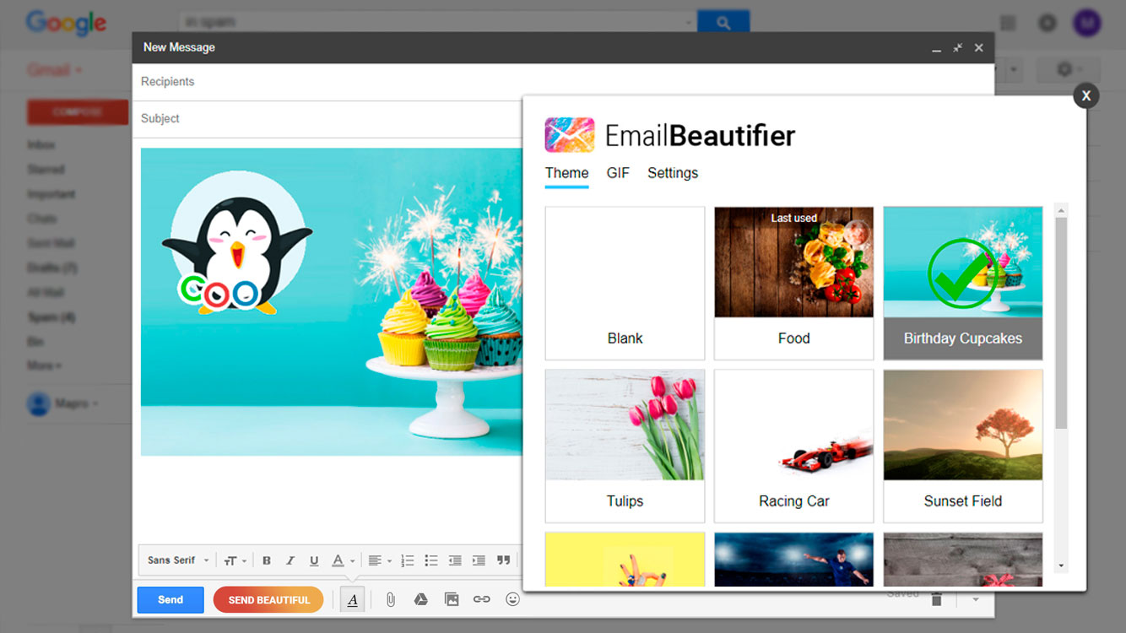Open the font size dropdown
The image size is (1126, 633).
pos(235,560)
